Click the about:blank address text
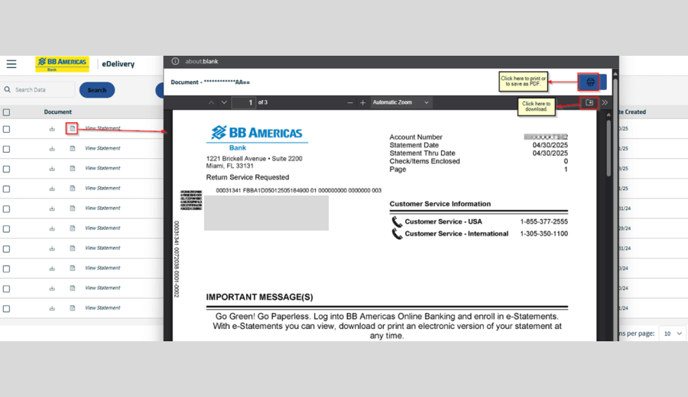688x397 pixels. [201, 61]
